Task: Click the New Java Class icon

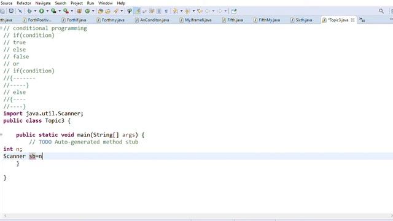Action: pos(87,11)
